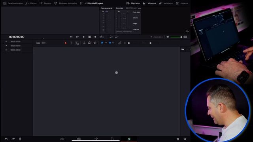Select the red pointer selection tool
The height and width of the screenshot is (142, 253).
(x=66, y=43)
